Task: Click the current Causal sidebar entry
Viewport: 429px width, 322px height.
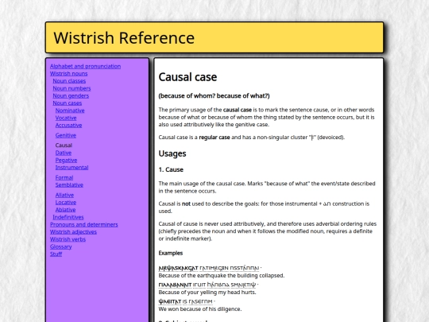Action: click(64, 145)
